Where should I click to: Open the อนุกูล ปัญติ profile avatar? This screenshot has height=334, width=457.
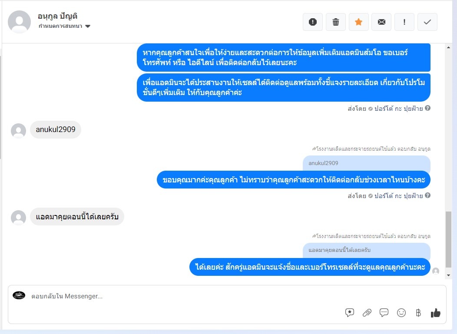click(19, 22)
